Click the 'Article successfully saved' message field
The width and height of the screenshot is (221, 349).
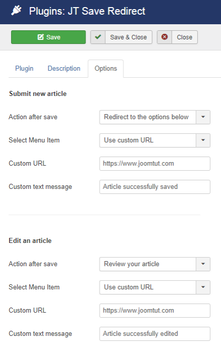tap(155, 187)
